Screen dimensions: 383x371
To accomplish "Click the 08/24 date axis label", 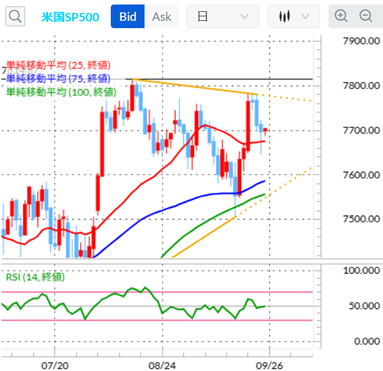I will (162, 365).
